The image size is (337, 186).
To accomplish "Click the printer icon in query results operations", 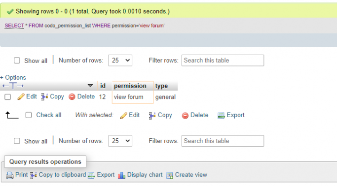I will [x=10, y=175].
